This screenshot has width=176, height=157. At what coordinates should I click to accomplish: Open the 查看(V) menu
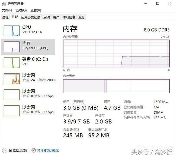point(36,10)
